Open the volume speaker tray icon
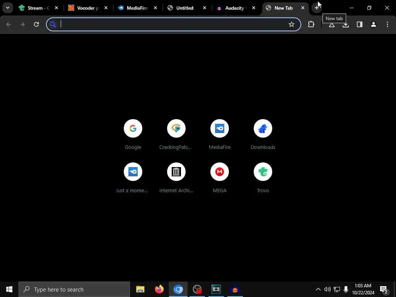396x297 pixels. [327, 289]
